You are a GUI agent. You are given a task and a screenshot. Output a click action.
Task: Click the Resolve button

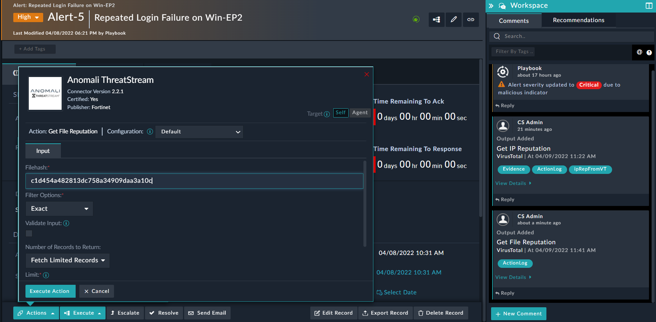pyautogui.click(x=164, y=313)
